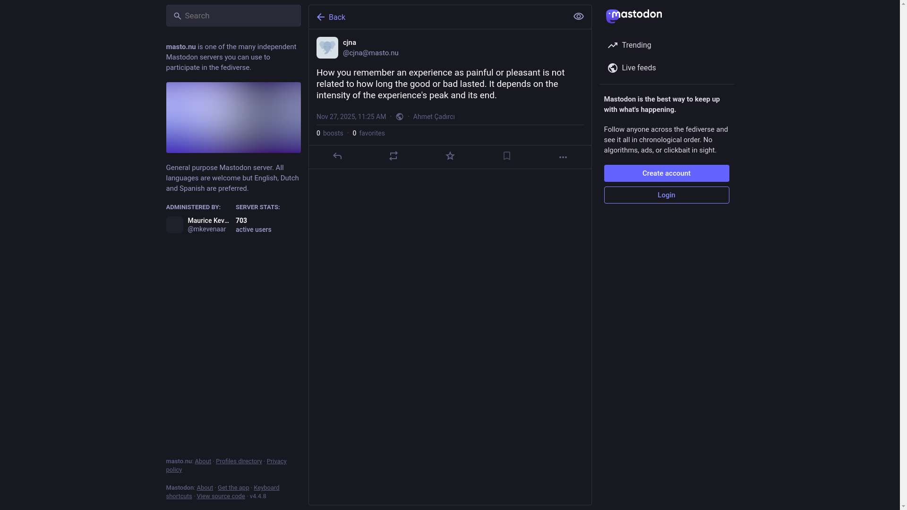Click the trending arrow icon
The image size is (907, 510).
tap(613, 45)
